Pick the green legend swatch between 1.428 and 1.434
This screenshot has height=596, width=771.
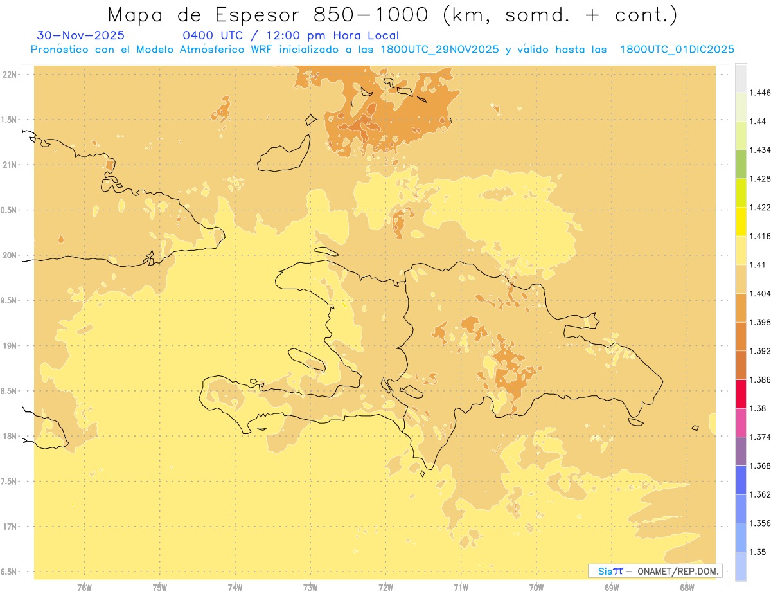click(x=741, y=164)
